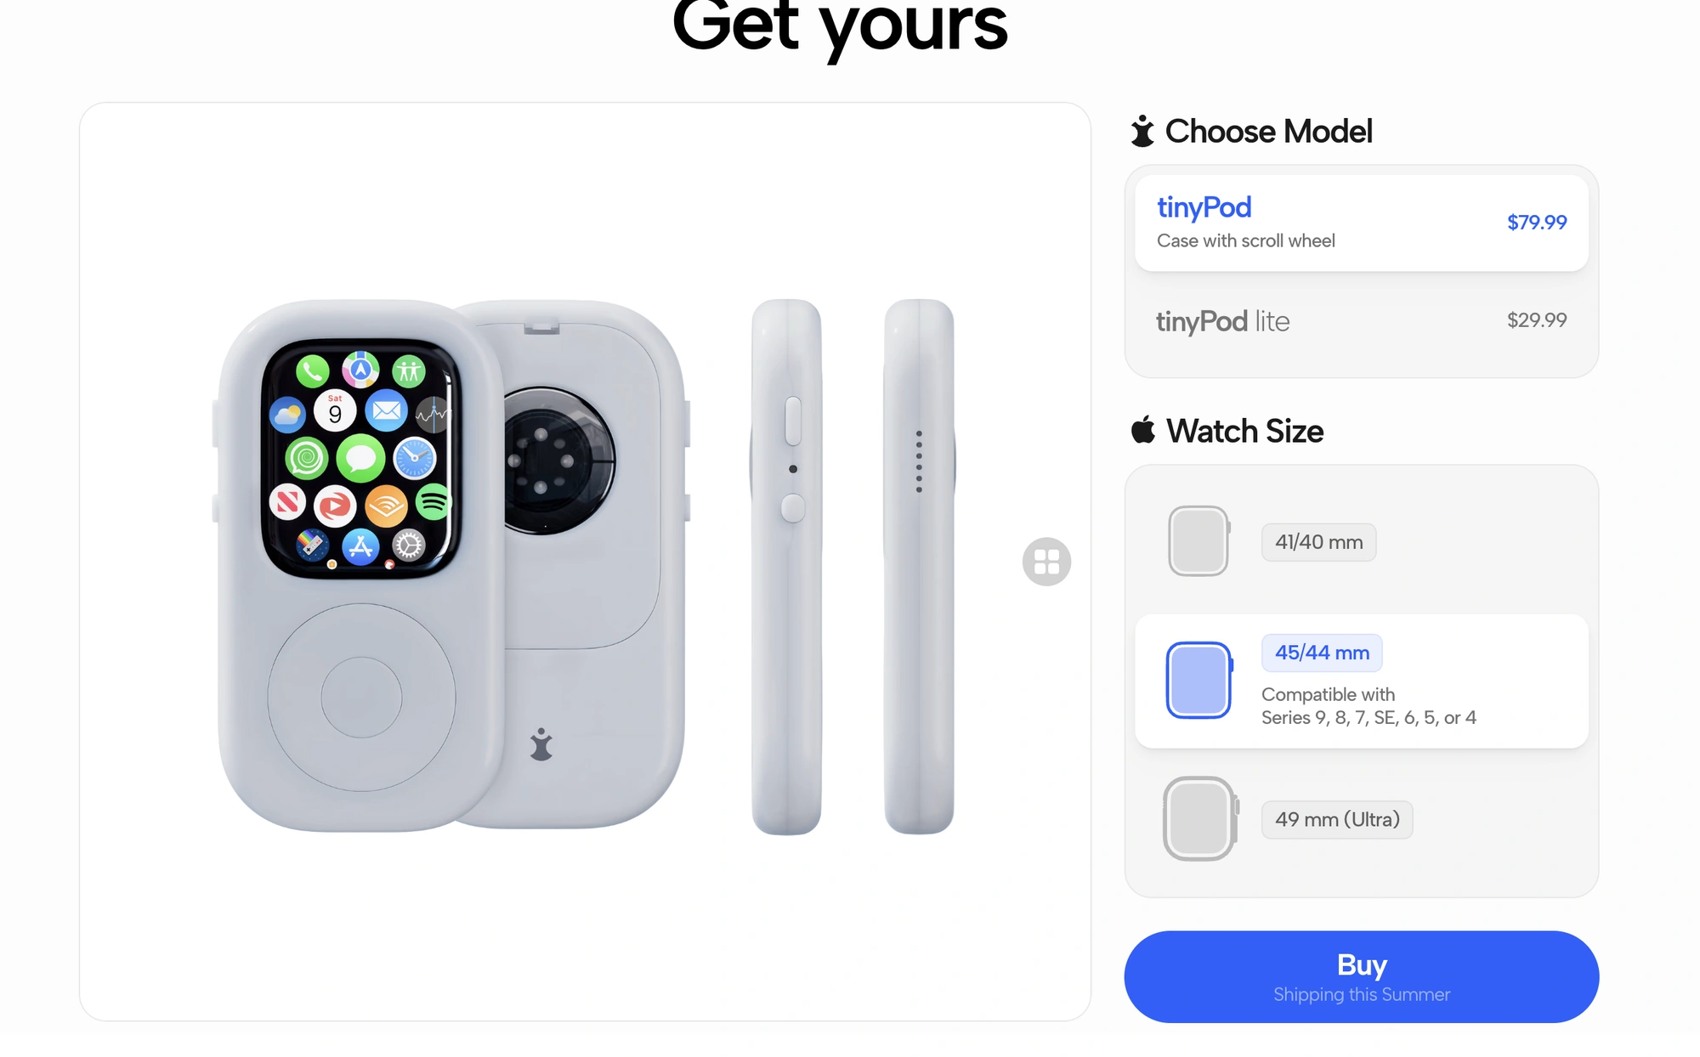
Task: Click the $29.99 tinyPod lite price
Action: (1537, 320)
